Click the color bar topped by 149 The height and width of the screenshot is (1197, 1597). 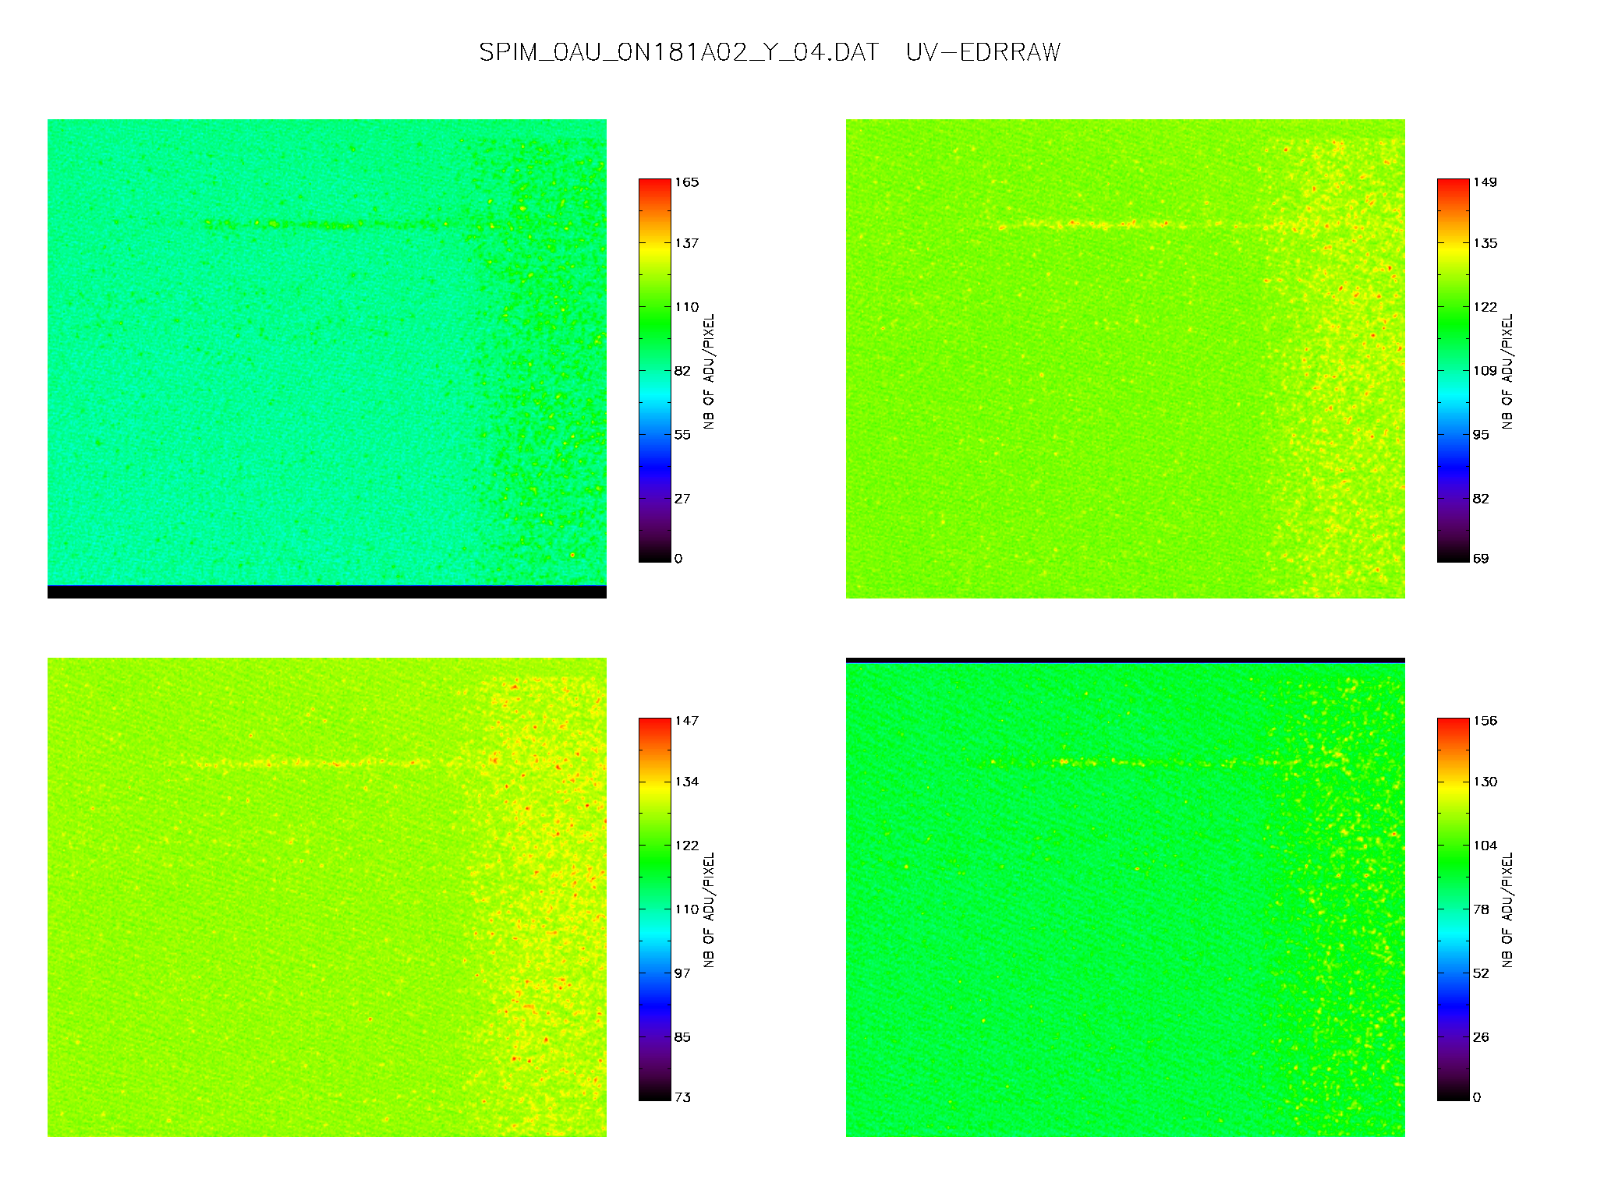(x=1453, y=370)
